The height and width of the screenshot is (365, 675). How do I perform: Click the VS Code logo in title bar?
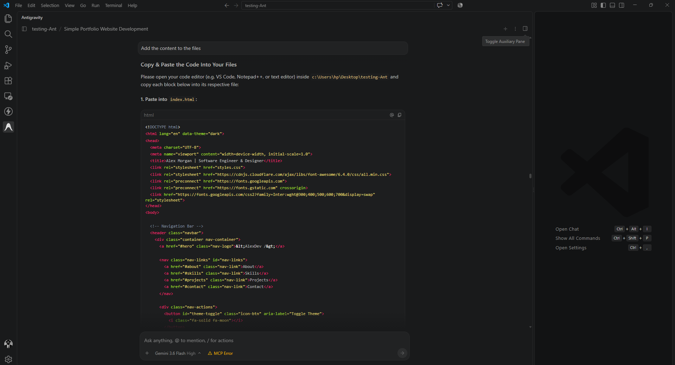(6, 5)
